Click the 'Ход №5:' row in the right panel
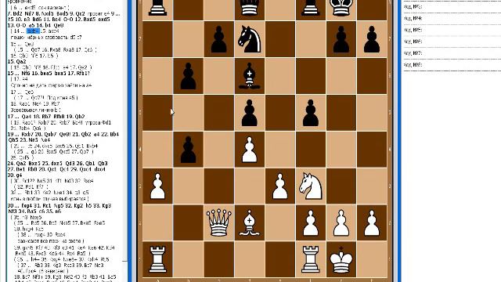The width and height of the screenshot is (501, 282). pos(452,30)
